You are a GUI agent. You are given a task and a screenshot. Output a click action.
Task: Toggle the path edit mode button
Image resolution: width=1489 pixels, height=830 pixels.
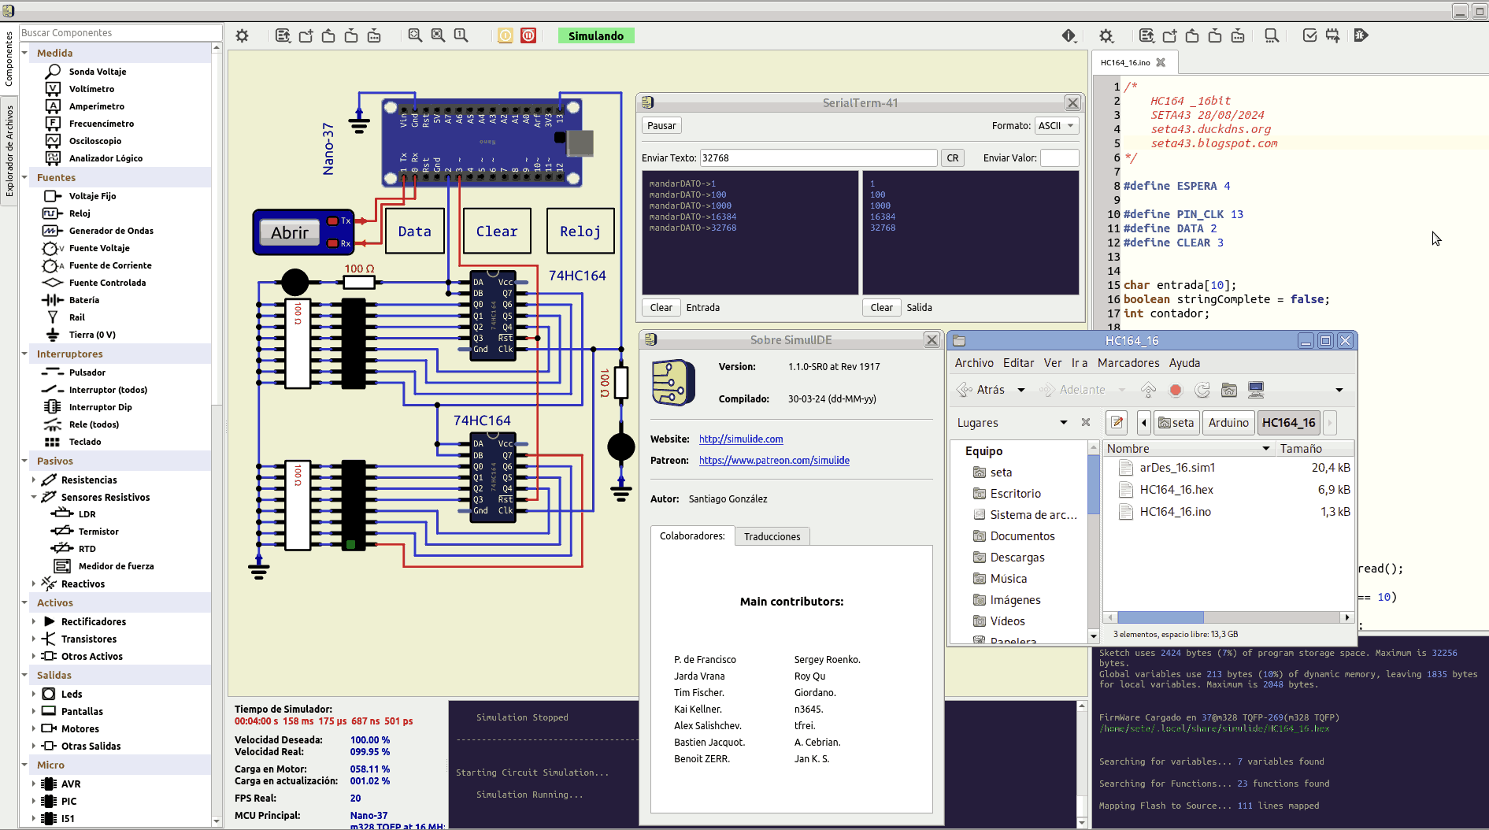click(x=1117, y=423)
